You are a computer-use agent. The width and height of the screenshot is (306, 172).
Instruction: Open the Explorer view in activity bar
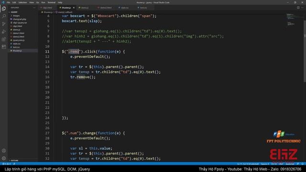[4, 9]
